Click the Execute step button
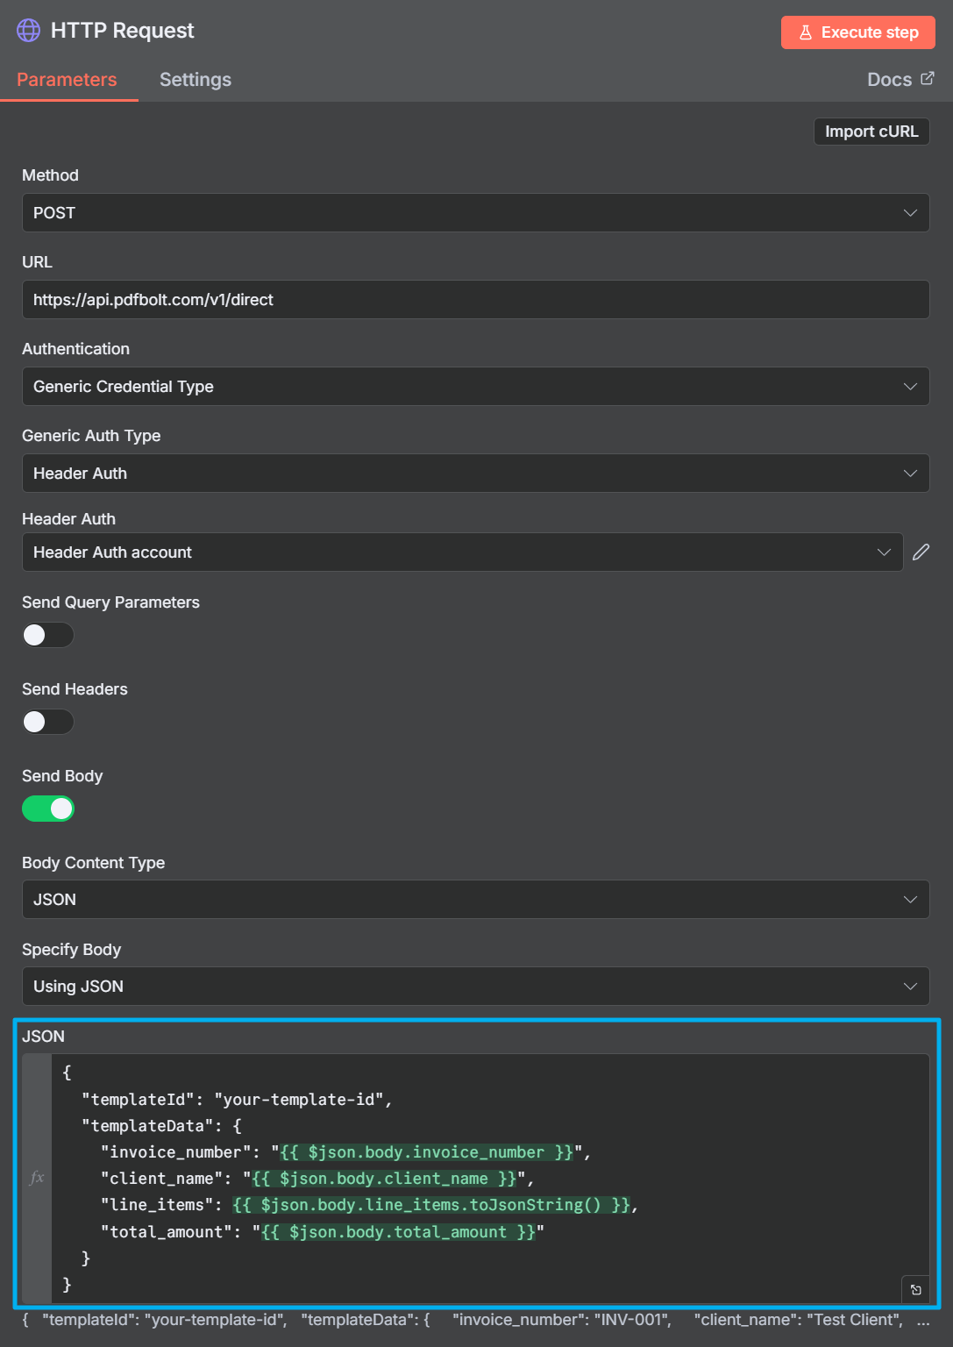Screen dimensions: 953x1347 857,32
